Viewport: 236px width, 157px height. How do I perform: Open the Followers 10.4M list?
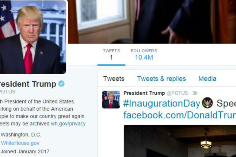coord(144,54)
